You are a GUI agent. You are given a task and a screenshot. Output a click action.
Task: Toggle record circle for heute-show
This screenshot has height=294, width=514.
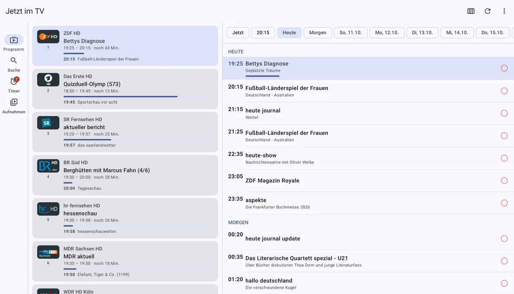pyautogui.click(x=504, y=158)
